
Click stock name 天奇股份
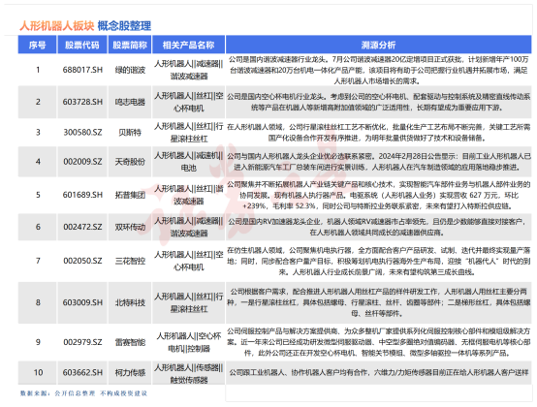(x=130, y=162)
